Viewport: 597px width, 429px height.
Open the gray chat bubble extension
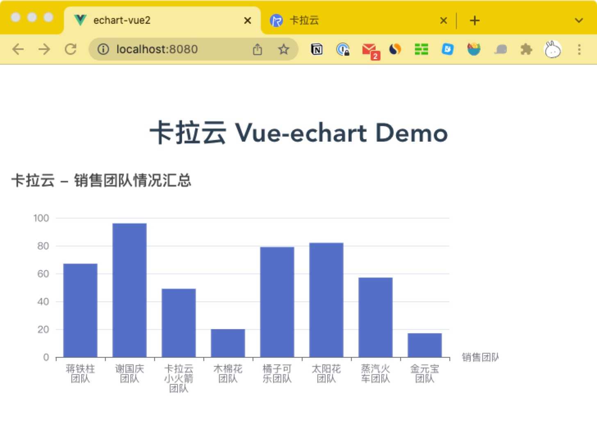pyautogui.click(x=500, y=50)
